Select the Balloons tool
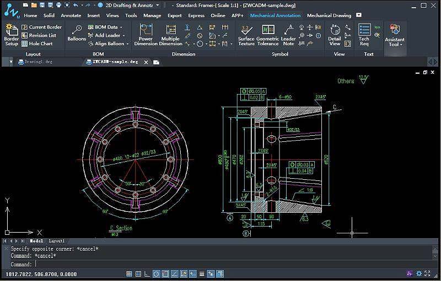 point(77,34)
